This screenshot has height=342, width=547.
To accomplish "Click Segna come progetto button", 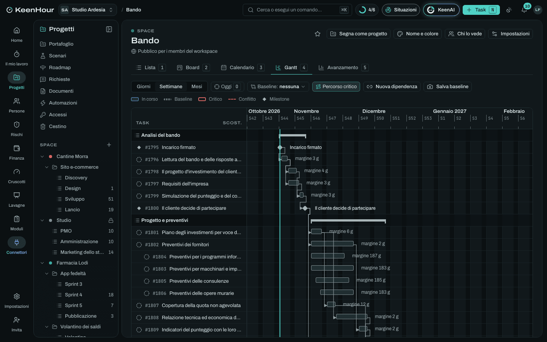I will pyautogui.click(x=359, y=34).
